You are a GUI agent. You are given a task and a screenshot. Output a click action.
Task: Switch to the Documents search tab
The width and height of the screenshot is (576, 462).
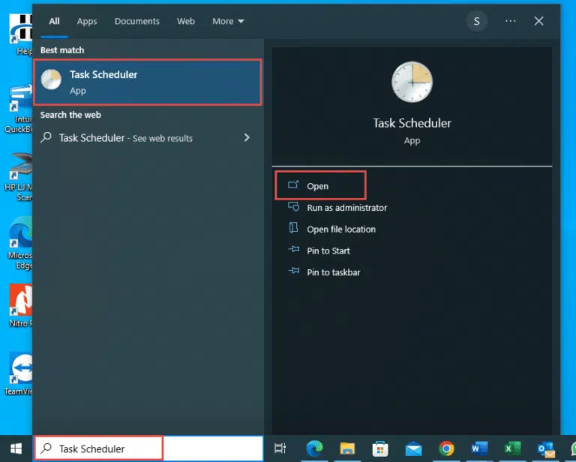tap(137, 21)
